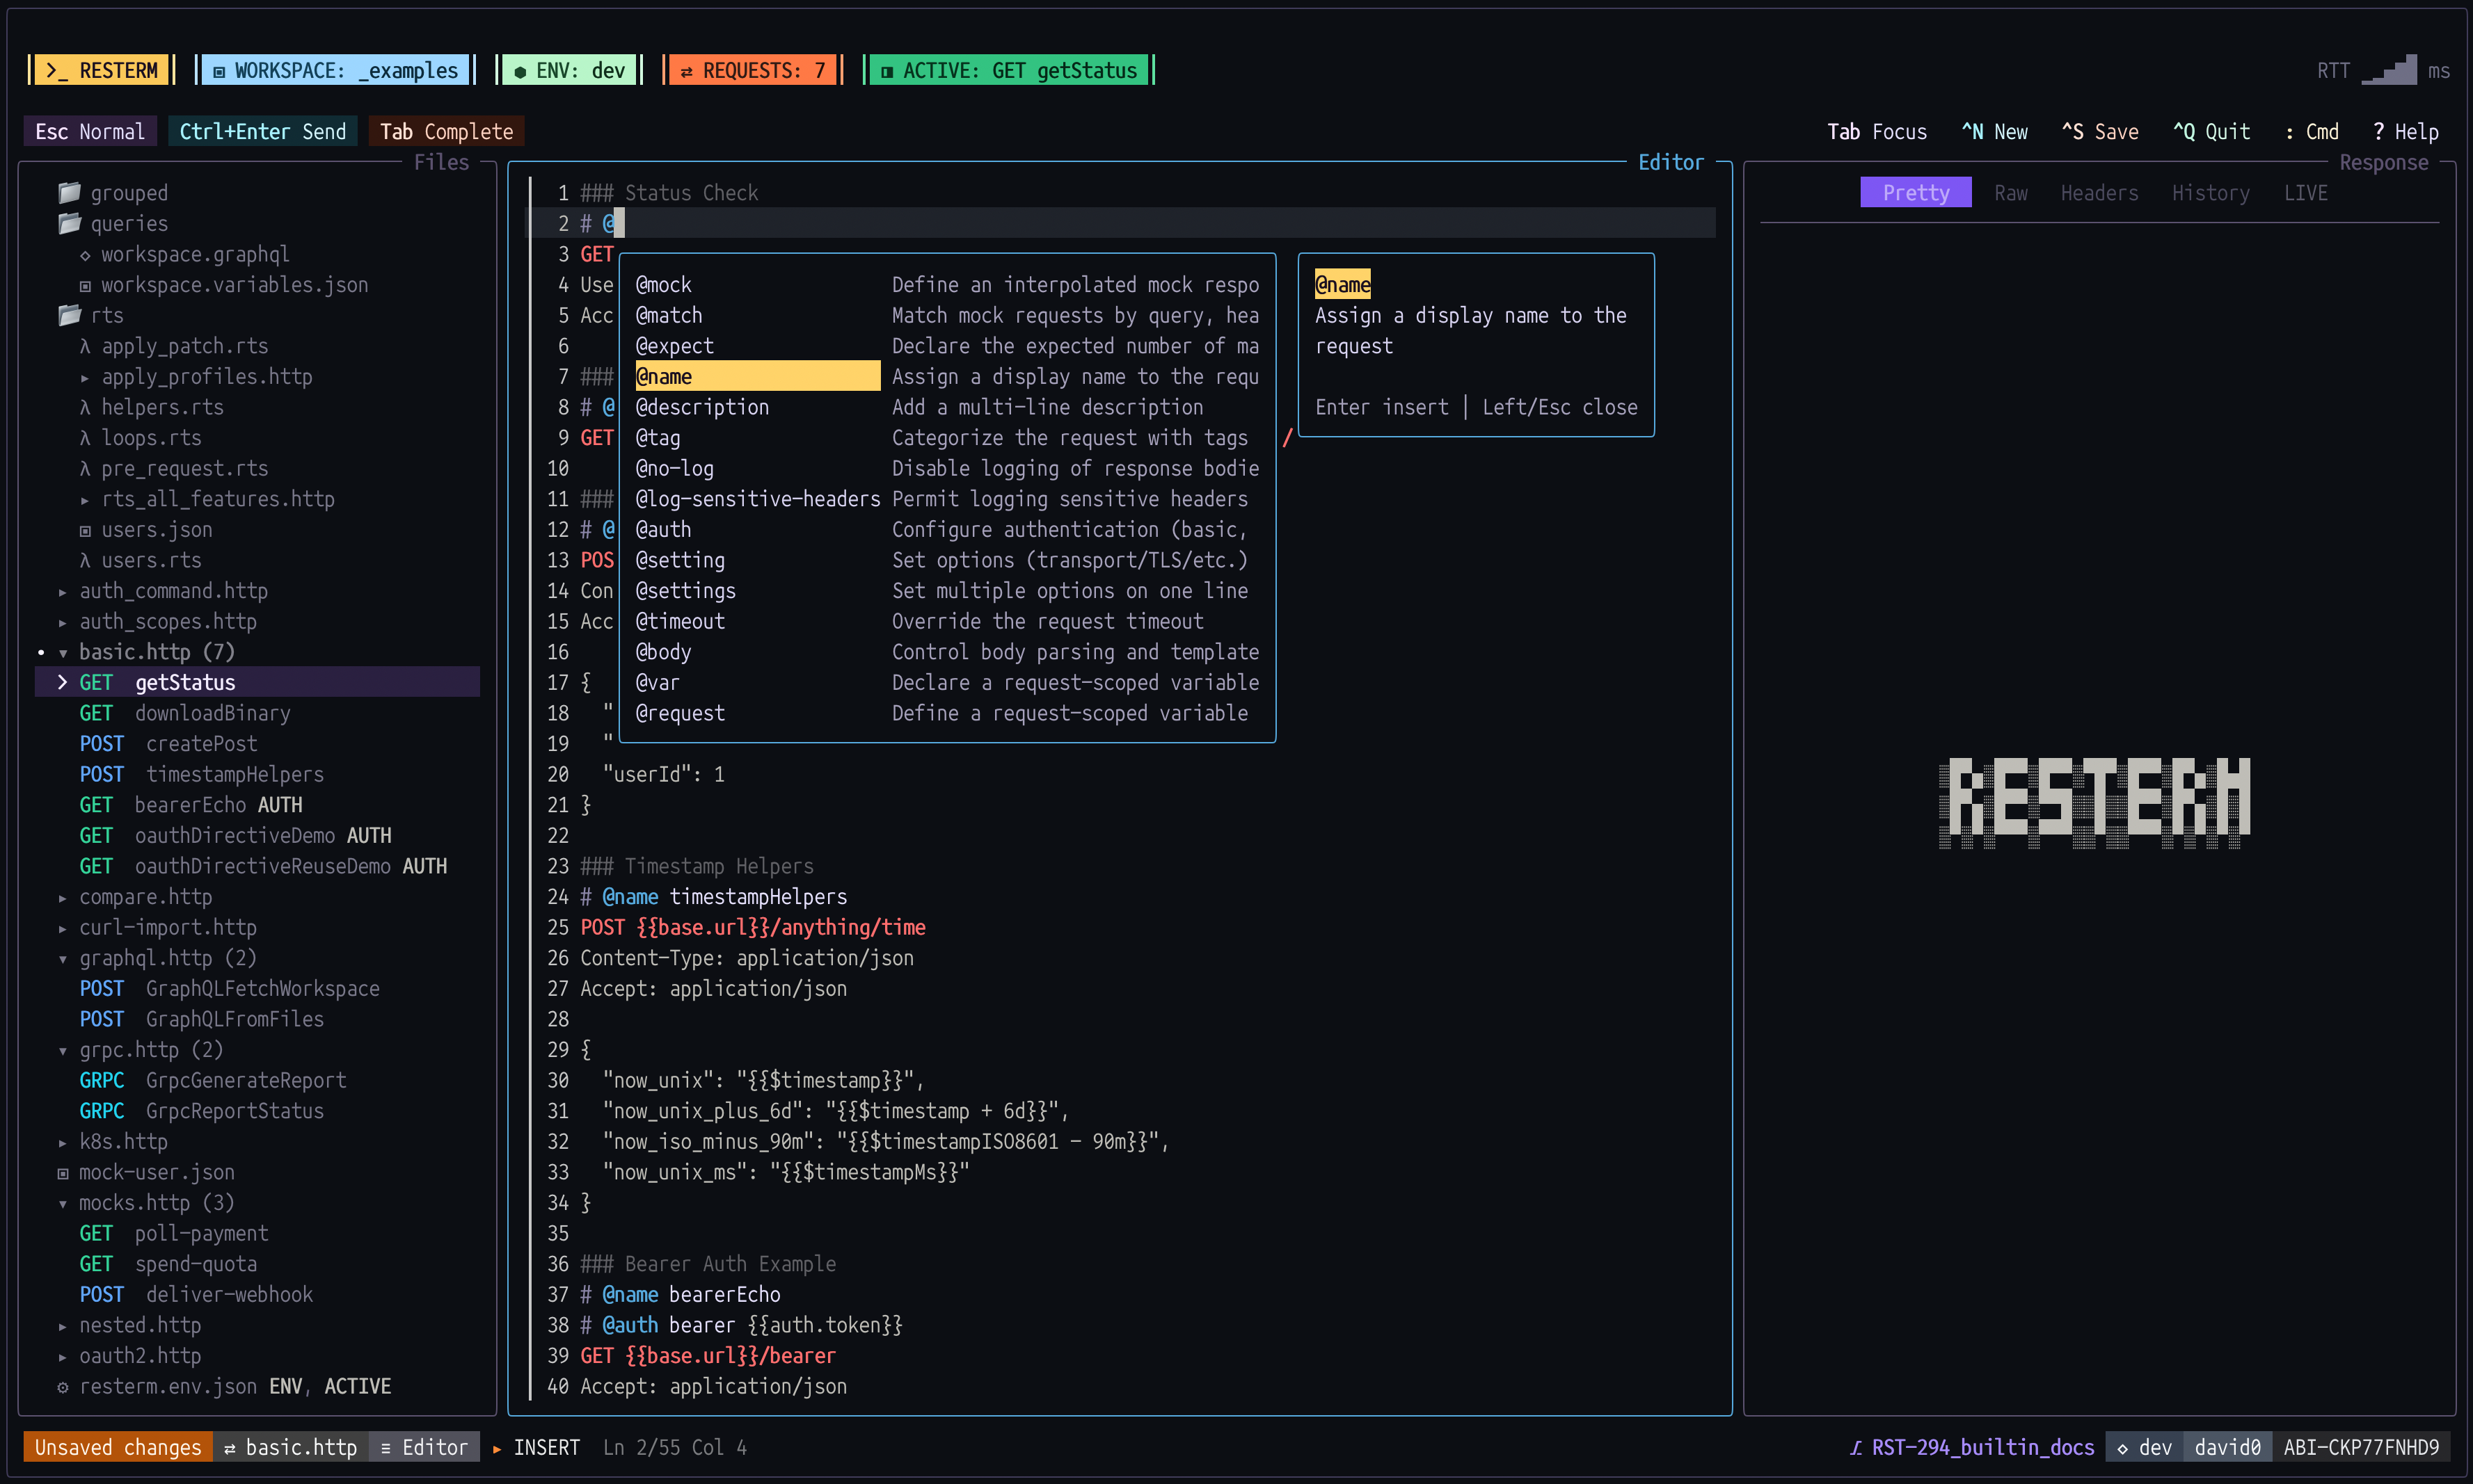Click the dev environment status badge
This screenshot has height=1484, width=2473.
2144,1447
